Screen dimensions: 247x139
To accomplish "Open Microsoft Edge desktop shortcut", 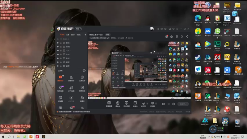I will click(x=198, y=20).
